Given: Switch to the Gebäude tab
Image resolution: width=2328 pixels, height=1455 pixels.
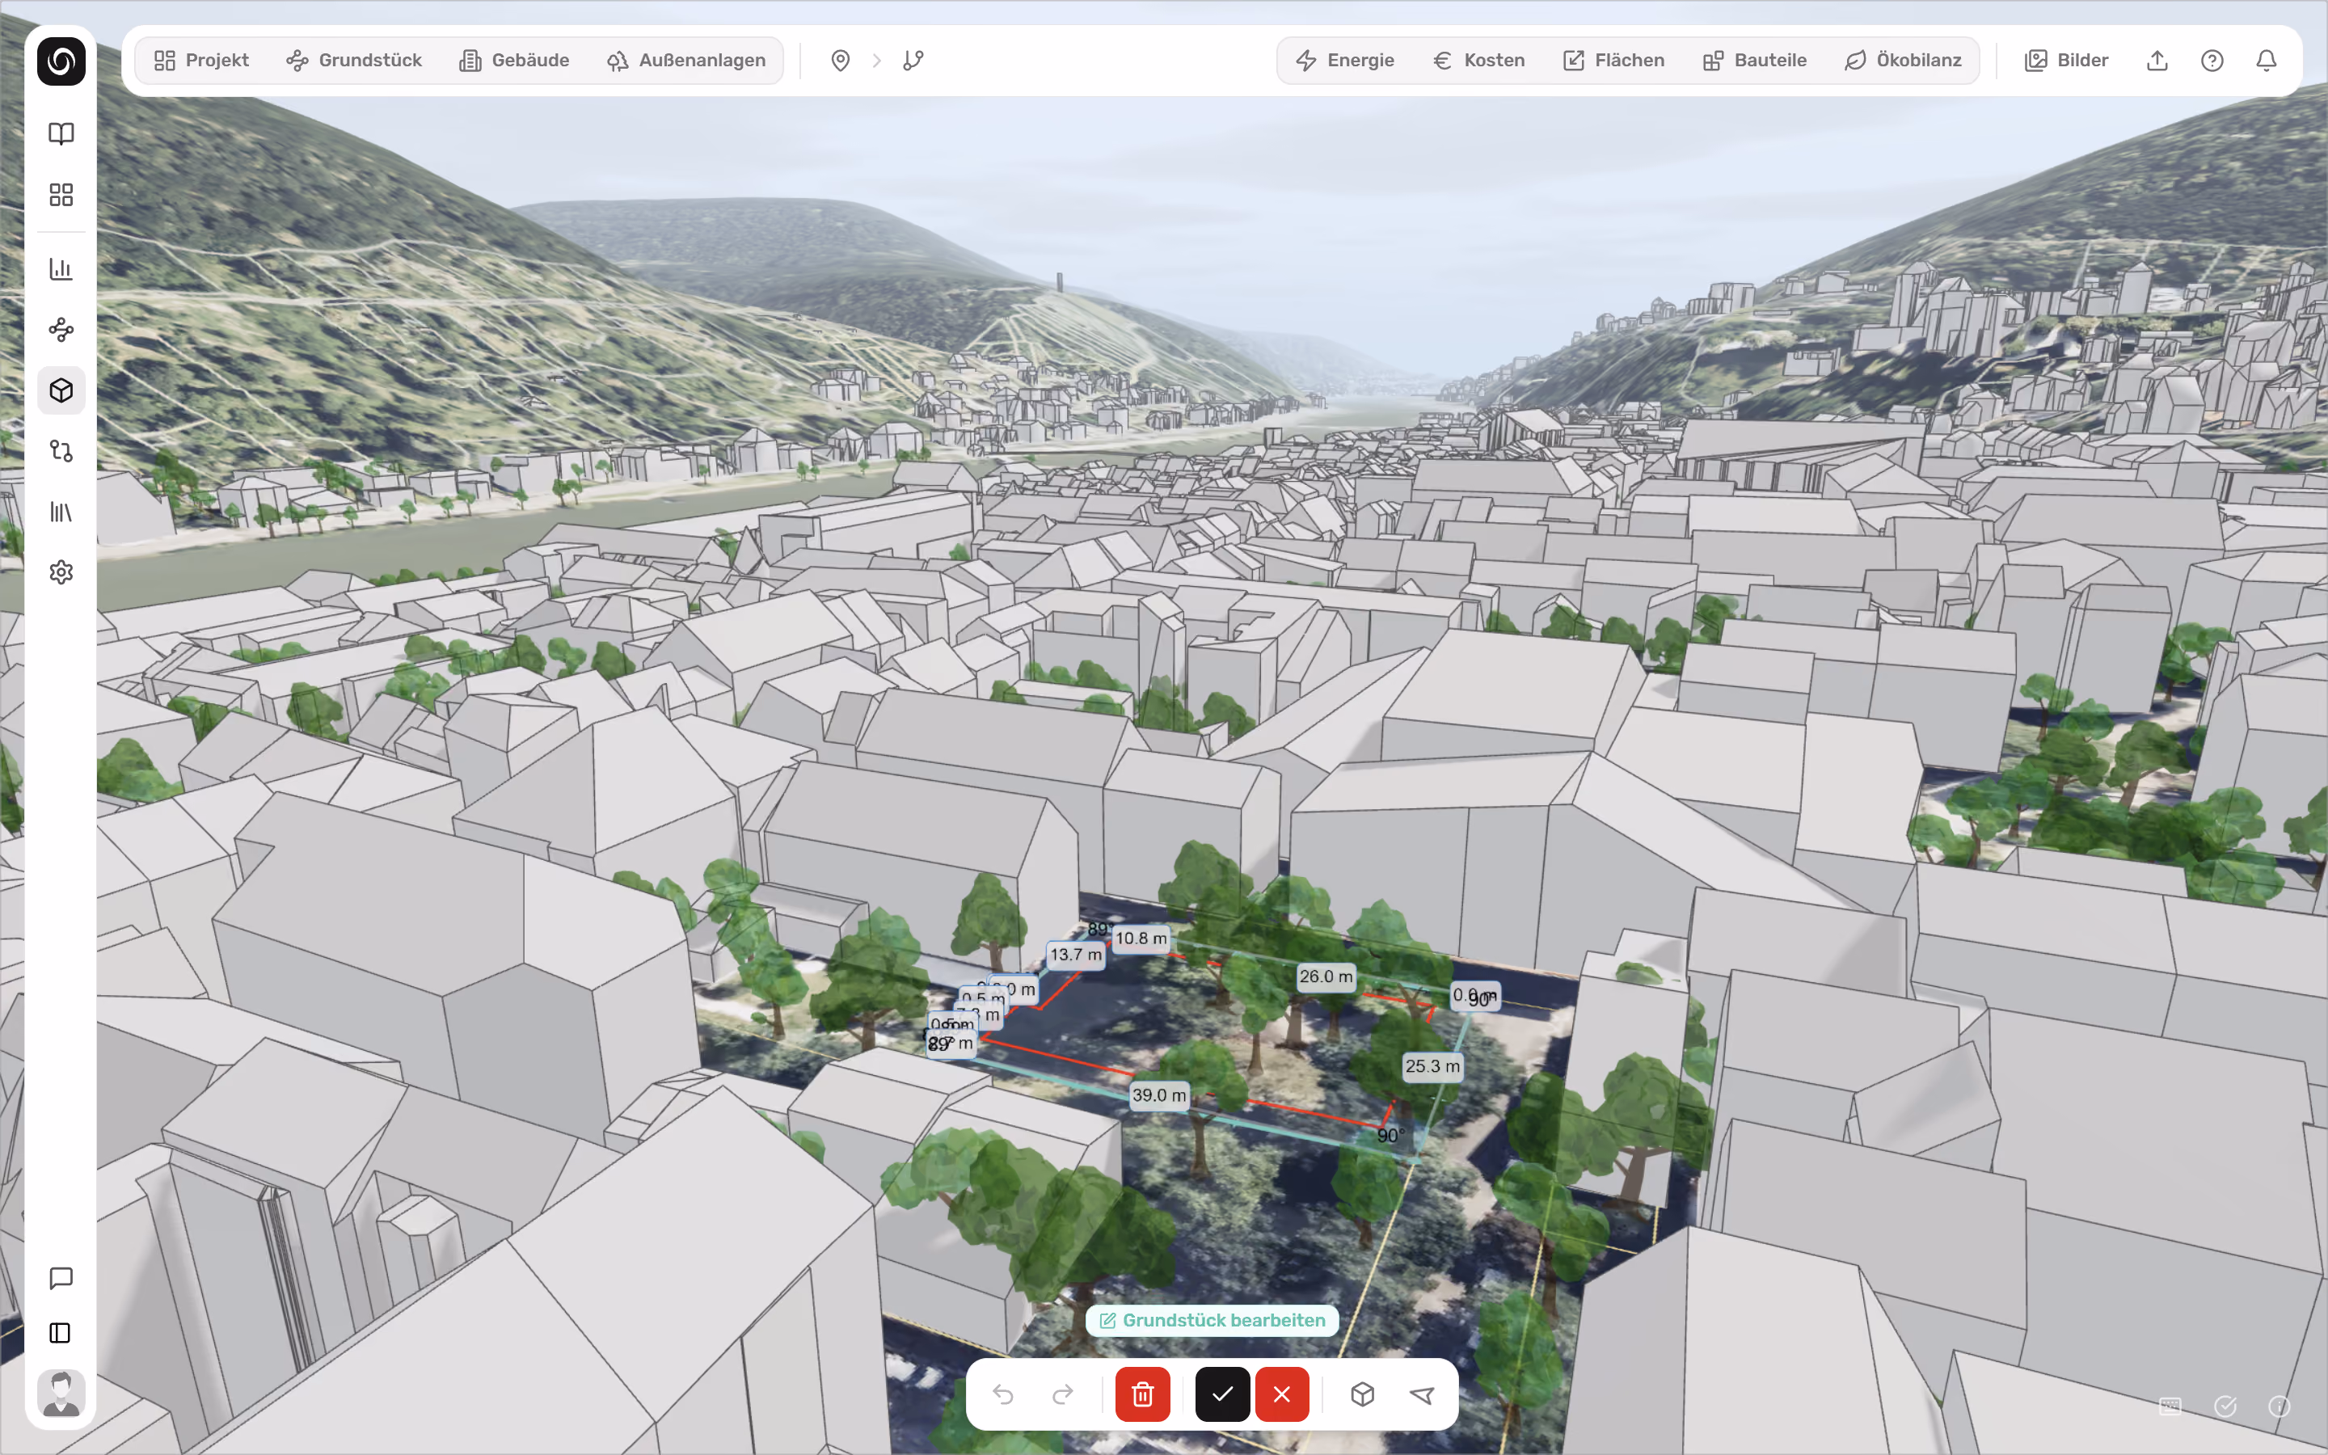Looking at the screenshot, I should (x=514, y=61).
